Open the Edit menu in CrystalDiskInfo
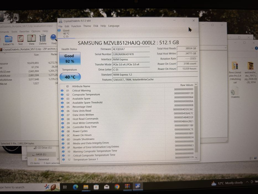258x194 pixels. point(67,26)
